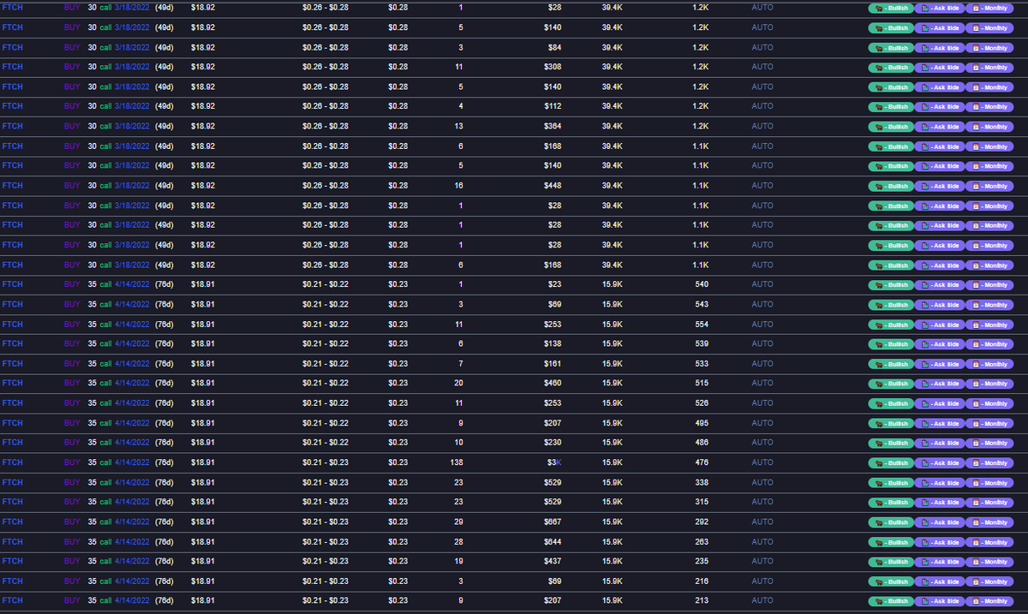Click the size 13 cell
Image resolution: width=1028 pixels, height=614 pixels.
click(x=459, y=126)
